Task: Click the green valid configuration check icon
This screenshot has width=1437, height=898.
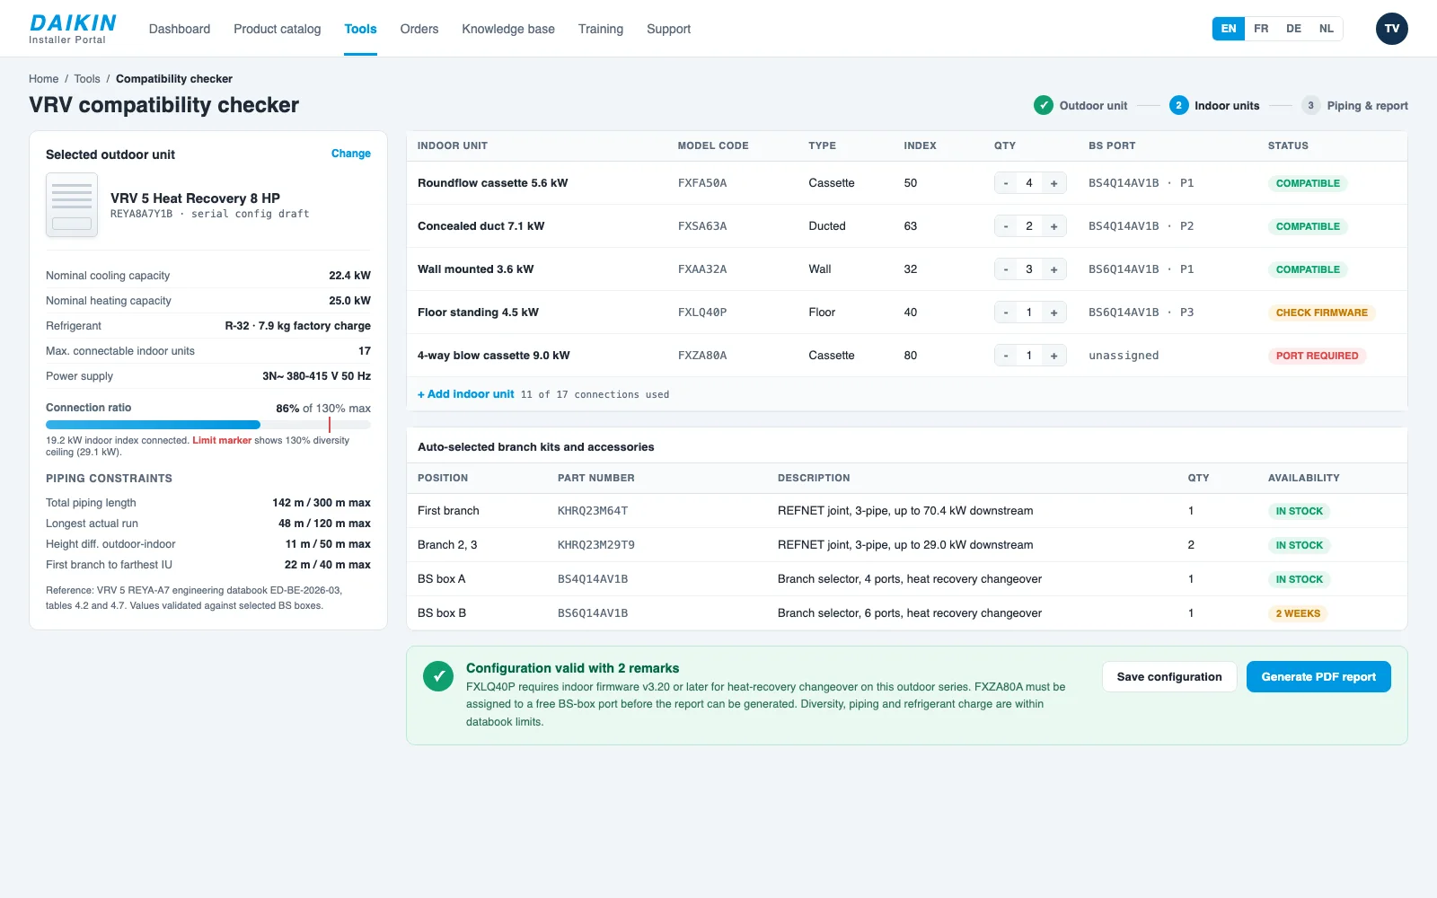Action: (x=438, y=676)
